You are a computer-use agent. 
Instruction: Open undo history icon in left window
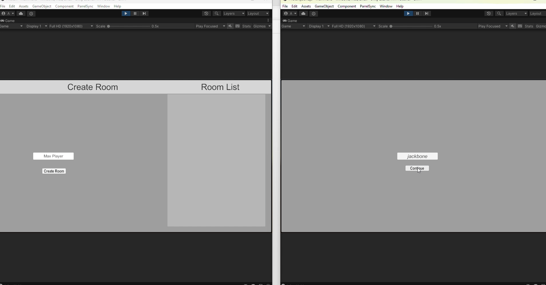[206, 13]
